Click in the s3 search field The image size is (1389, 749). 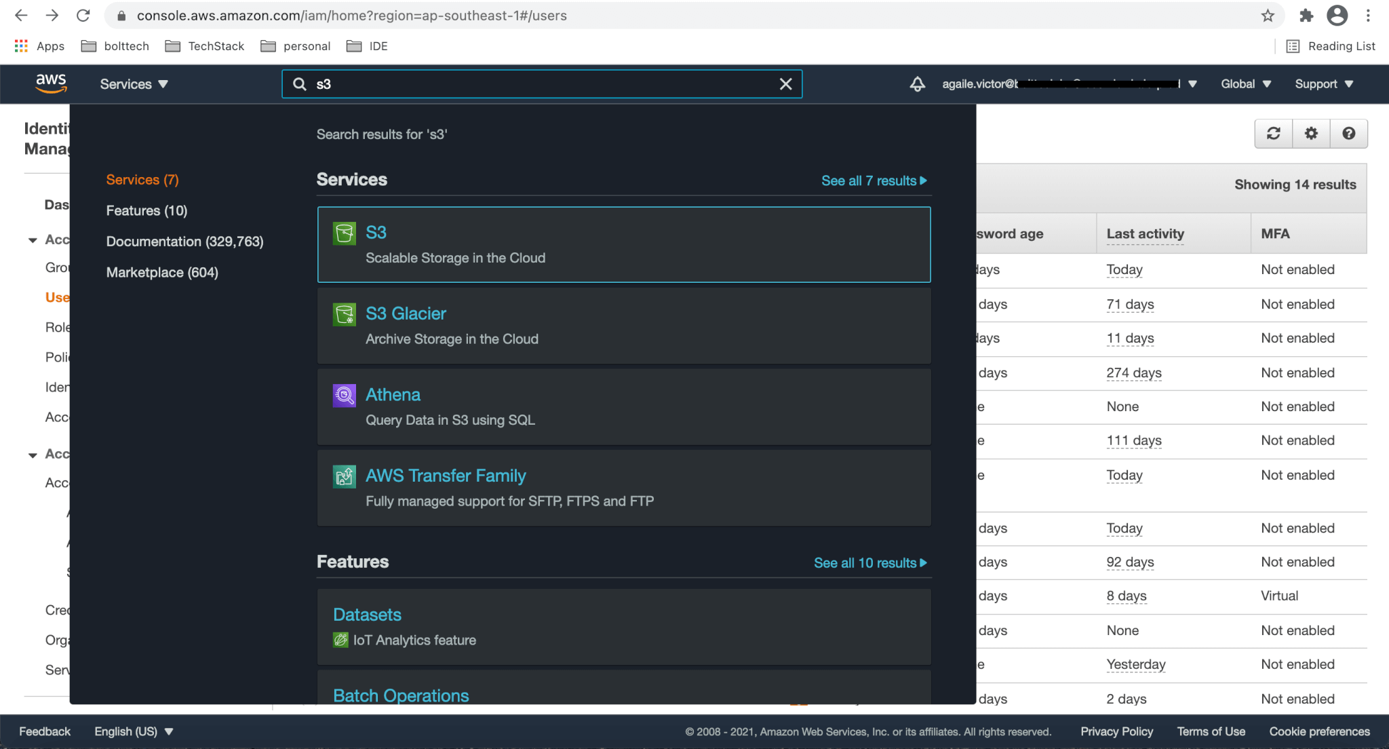543,84
